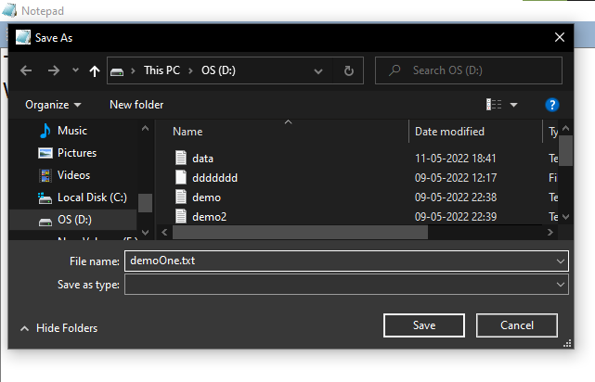Image resolution: width=595 pixels, height=382 pixels.
Task: Click the Pictures folder icon
Action: click(x=45, y=153)
